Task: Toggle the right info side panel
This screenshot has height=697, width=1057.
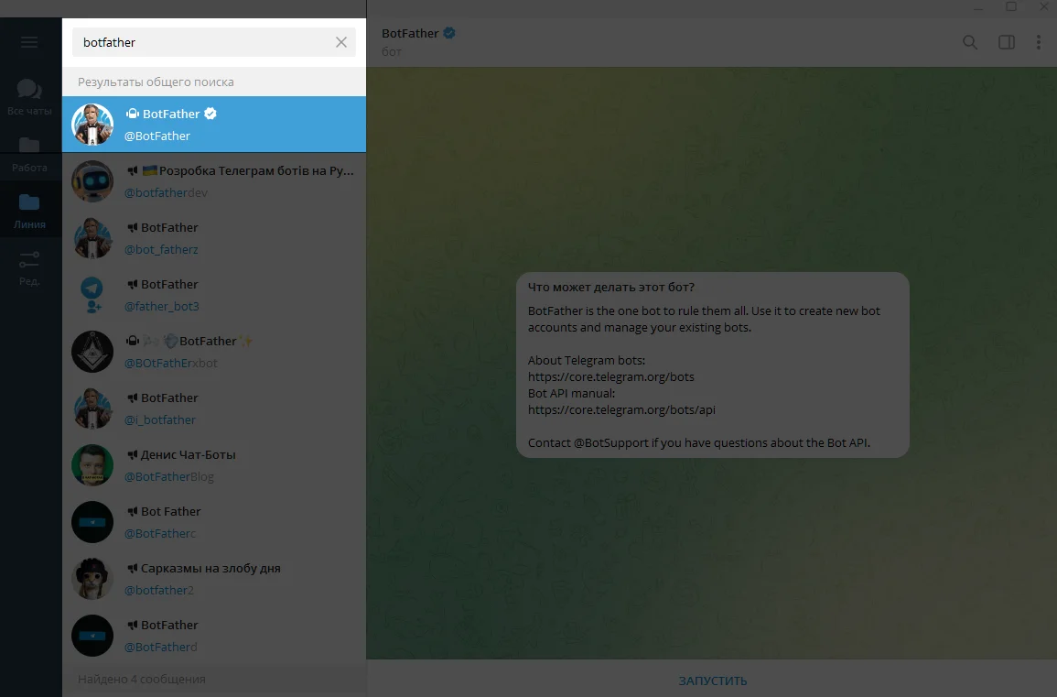Action: tap(1006, 42)
